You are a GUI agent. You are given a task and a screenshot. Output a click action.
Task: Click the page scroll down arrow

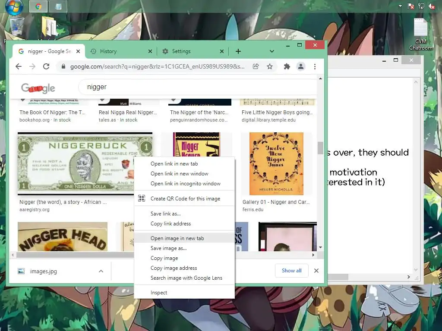tap(321, 247)
